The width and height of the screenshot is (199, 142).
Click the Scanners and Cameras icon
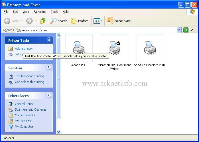coord(11,110)
